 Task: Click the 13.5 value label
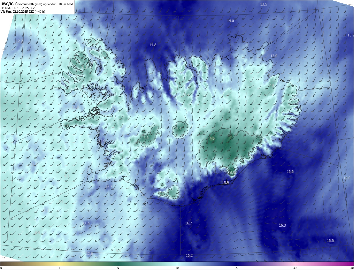(x=264, y=4)
